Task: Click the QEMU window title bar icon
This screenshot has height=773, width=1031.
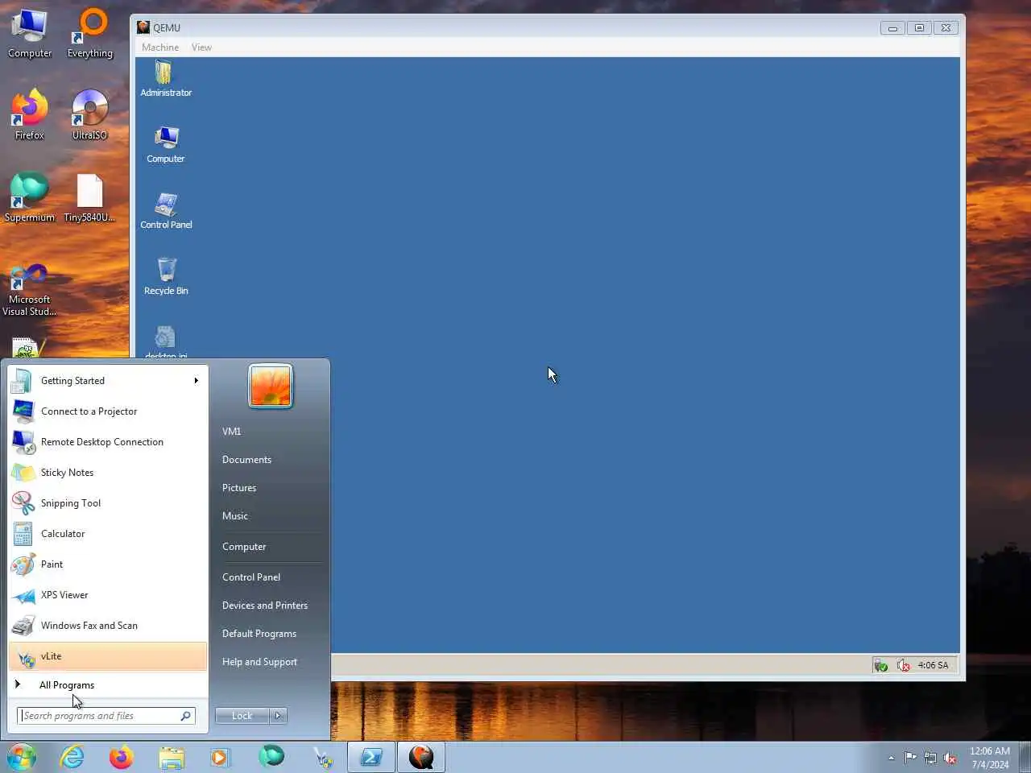Action: coord(143,27)
